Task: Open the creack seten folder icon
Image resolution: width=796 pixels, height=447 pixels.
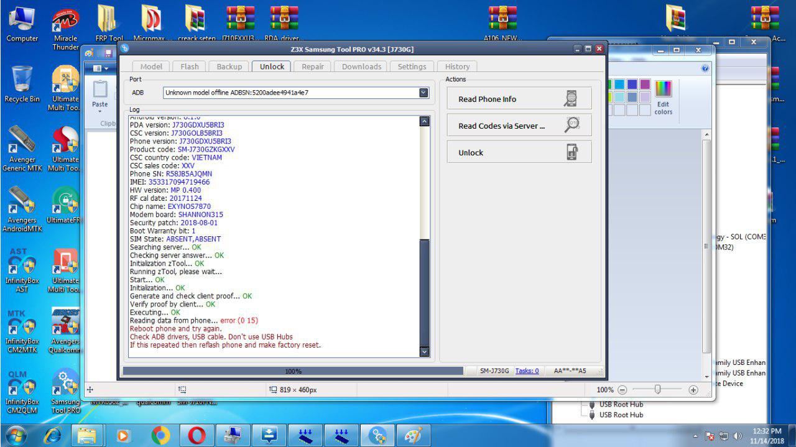Action: click(196, 24)
